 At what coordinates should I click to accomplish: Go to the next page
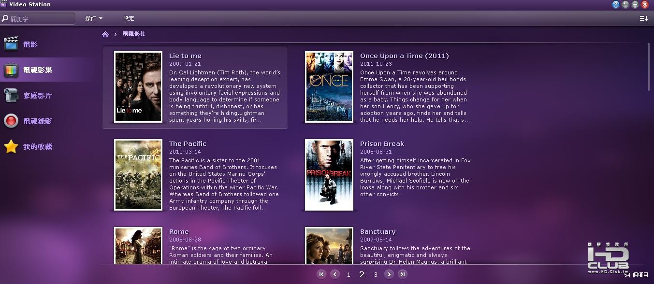click(x=389, y=274)
